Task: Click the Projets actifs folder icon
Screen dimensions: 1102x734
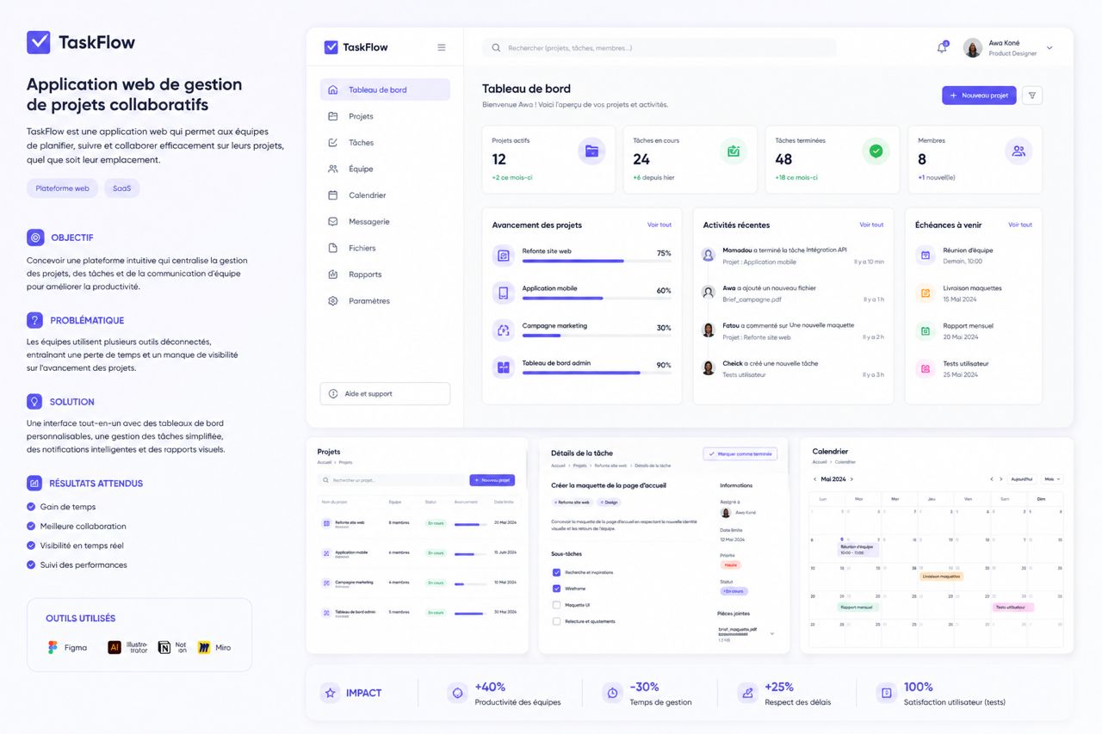Action: [x=591, y=151]
